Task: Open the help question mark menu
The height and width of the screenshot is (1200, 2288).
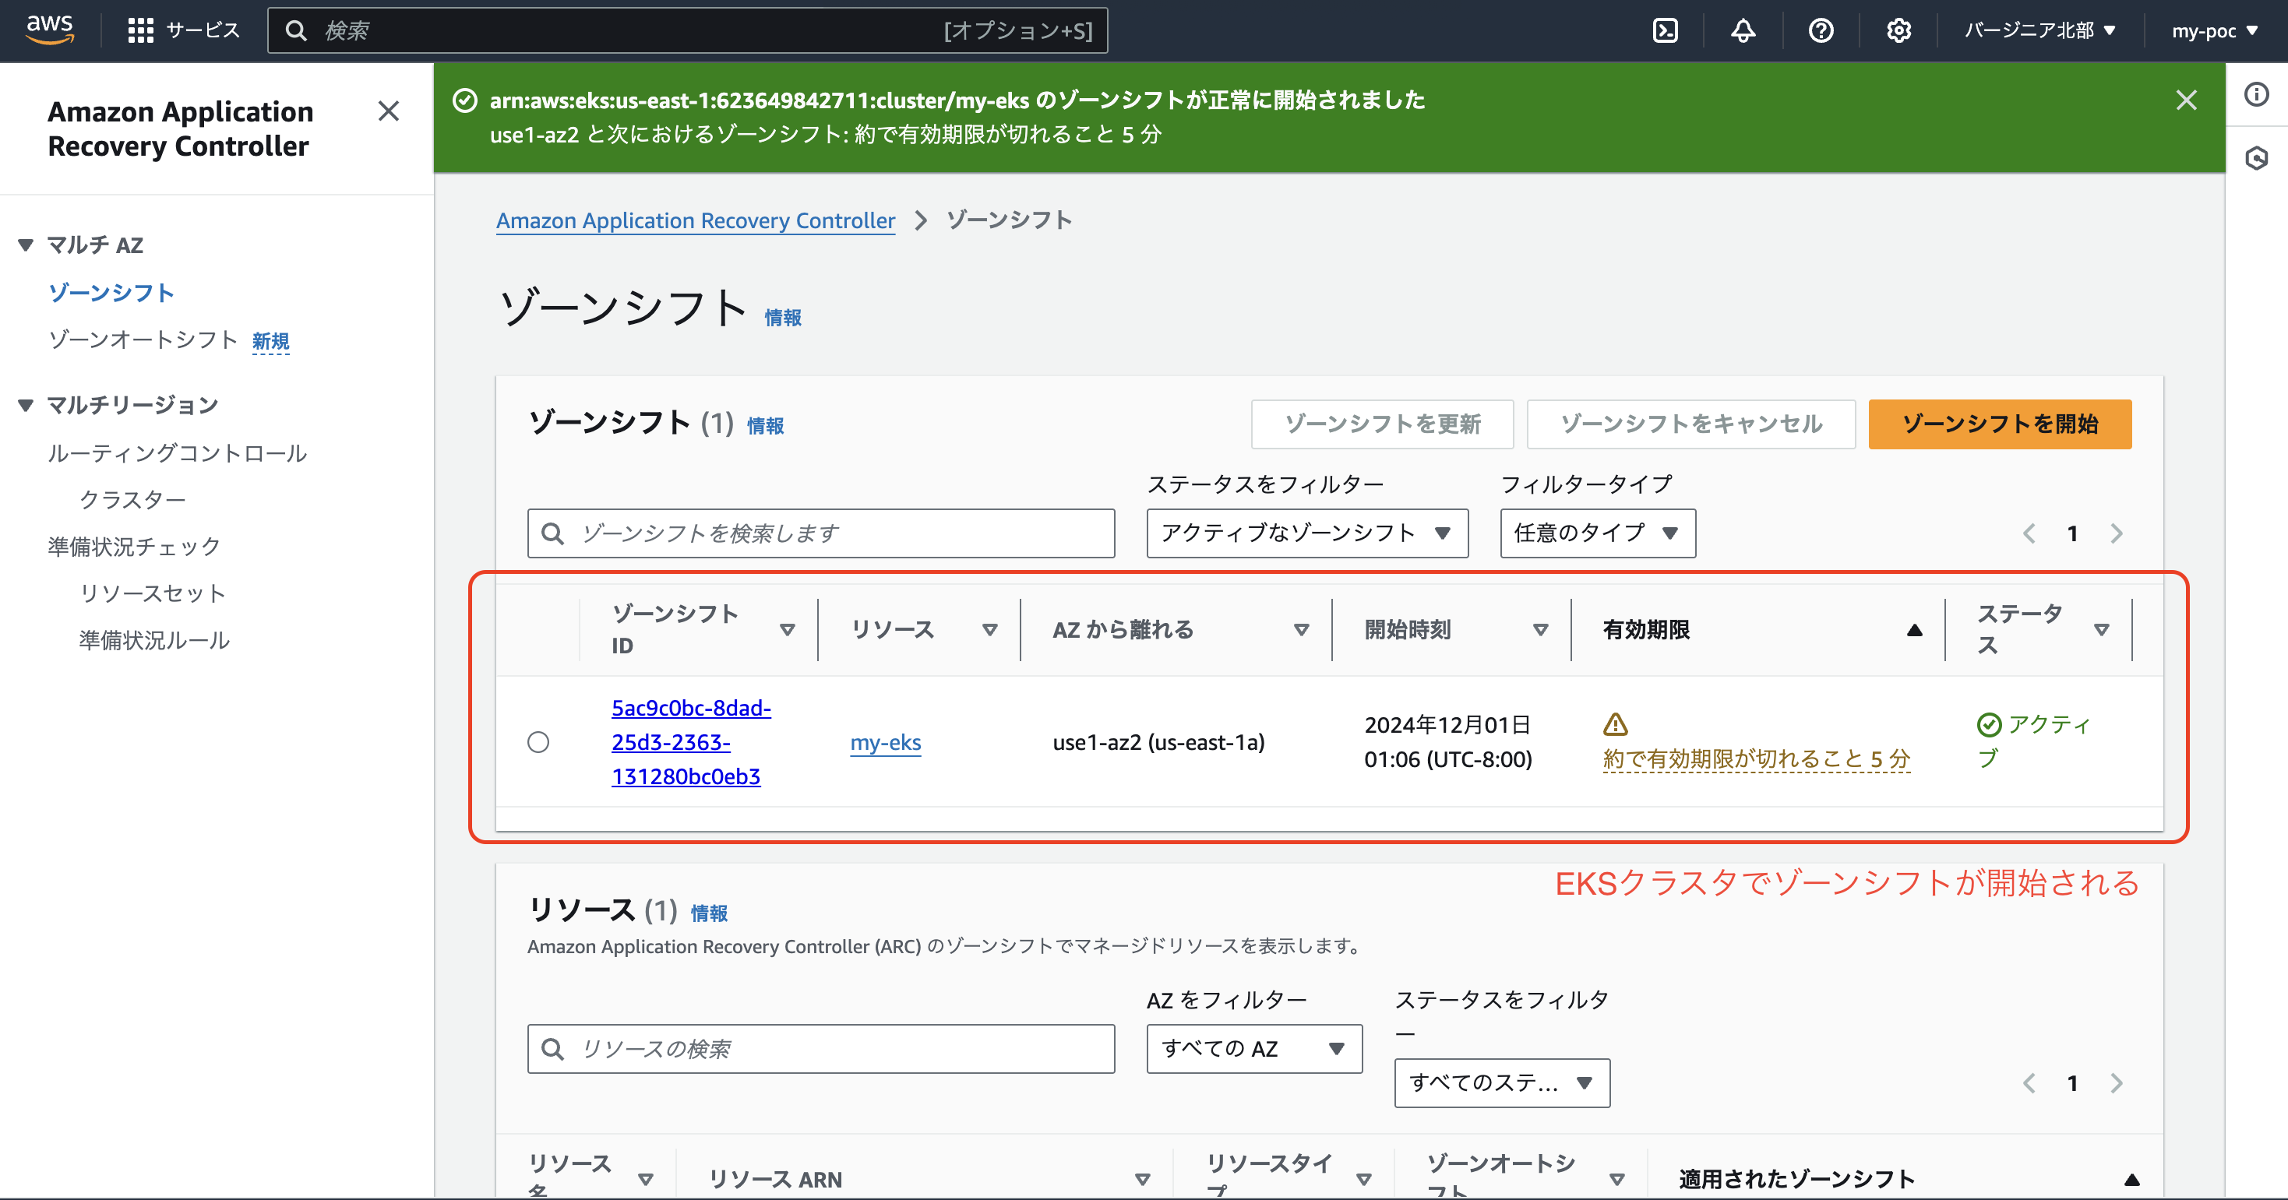Action: click(x=1821, y=30)
